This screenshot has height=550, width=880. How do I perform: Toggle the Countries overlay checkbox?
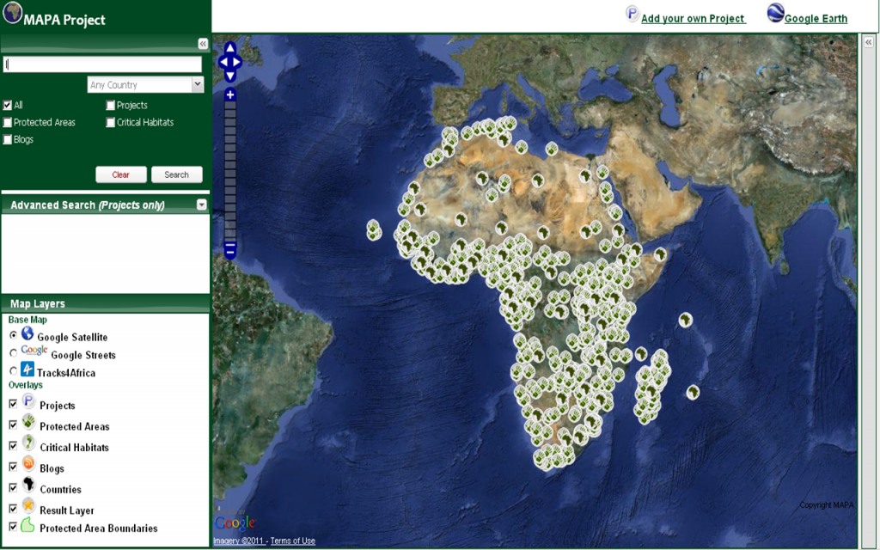coord(13,488)
